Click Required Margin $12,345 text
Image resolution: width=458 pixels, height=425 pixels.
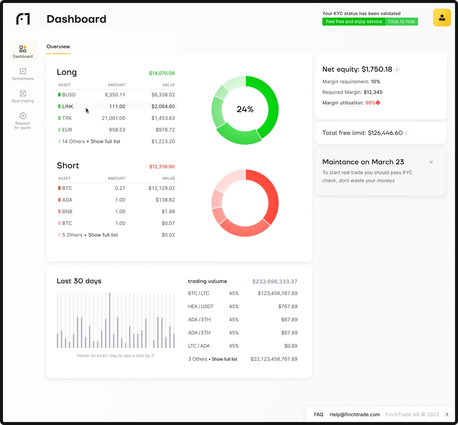pos(352,92)
